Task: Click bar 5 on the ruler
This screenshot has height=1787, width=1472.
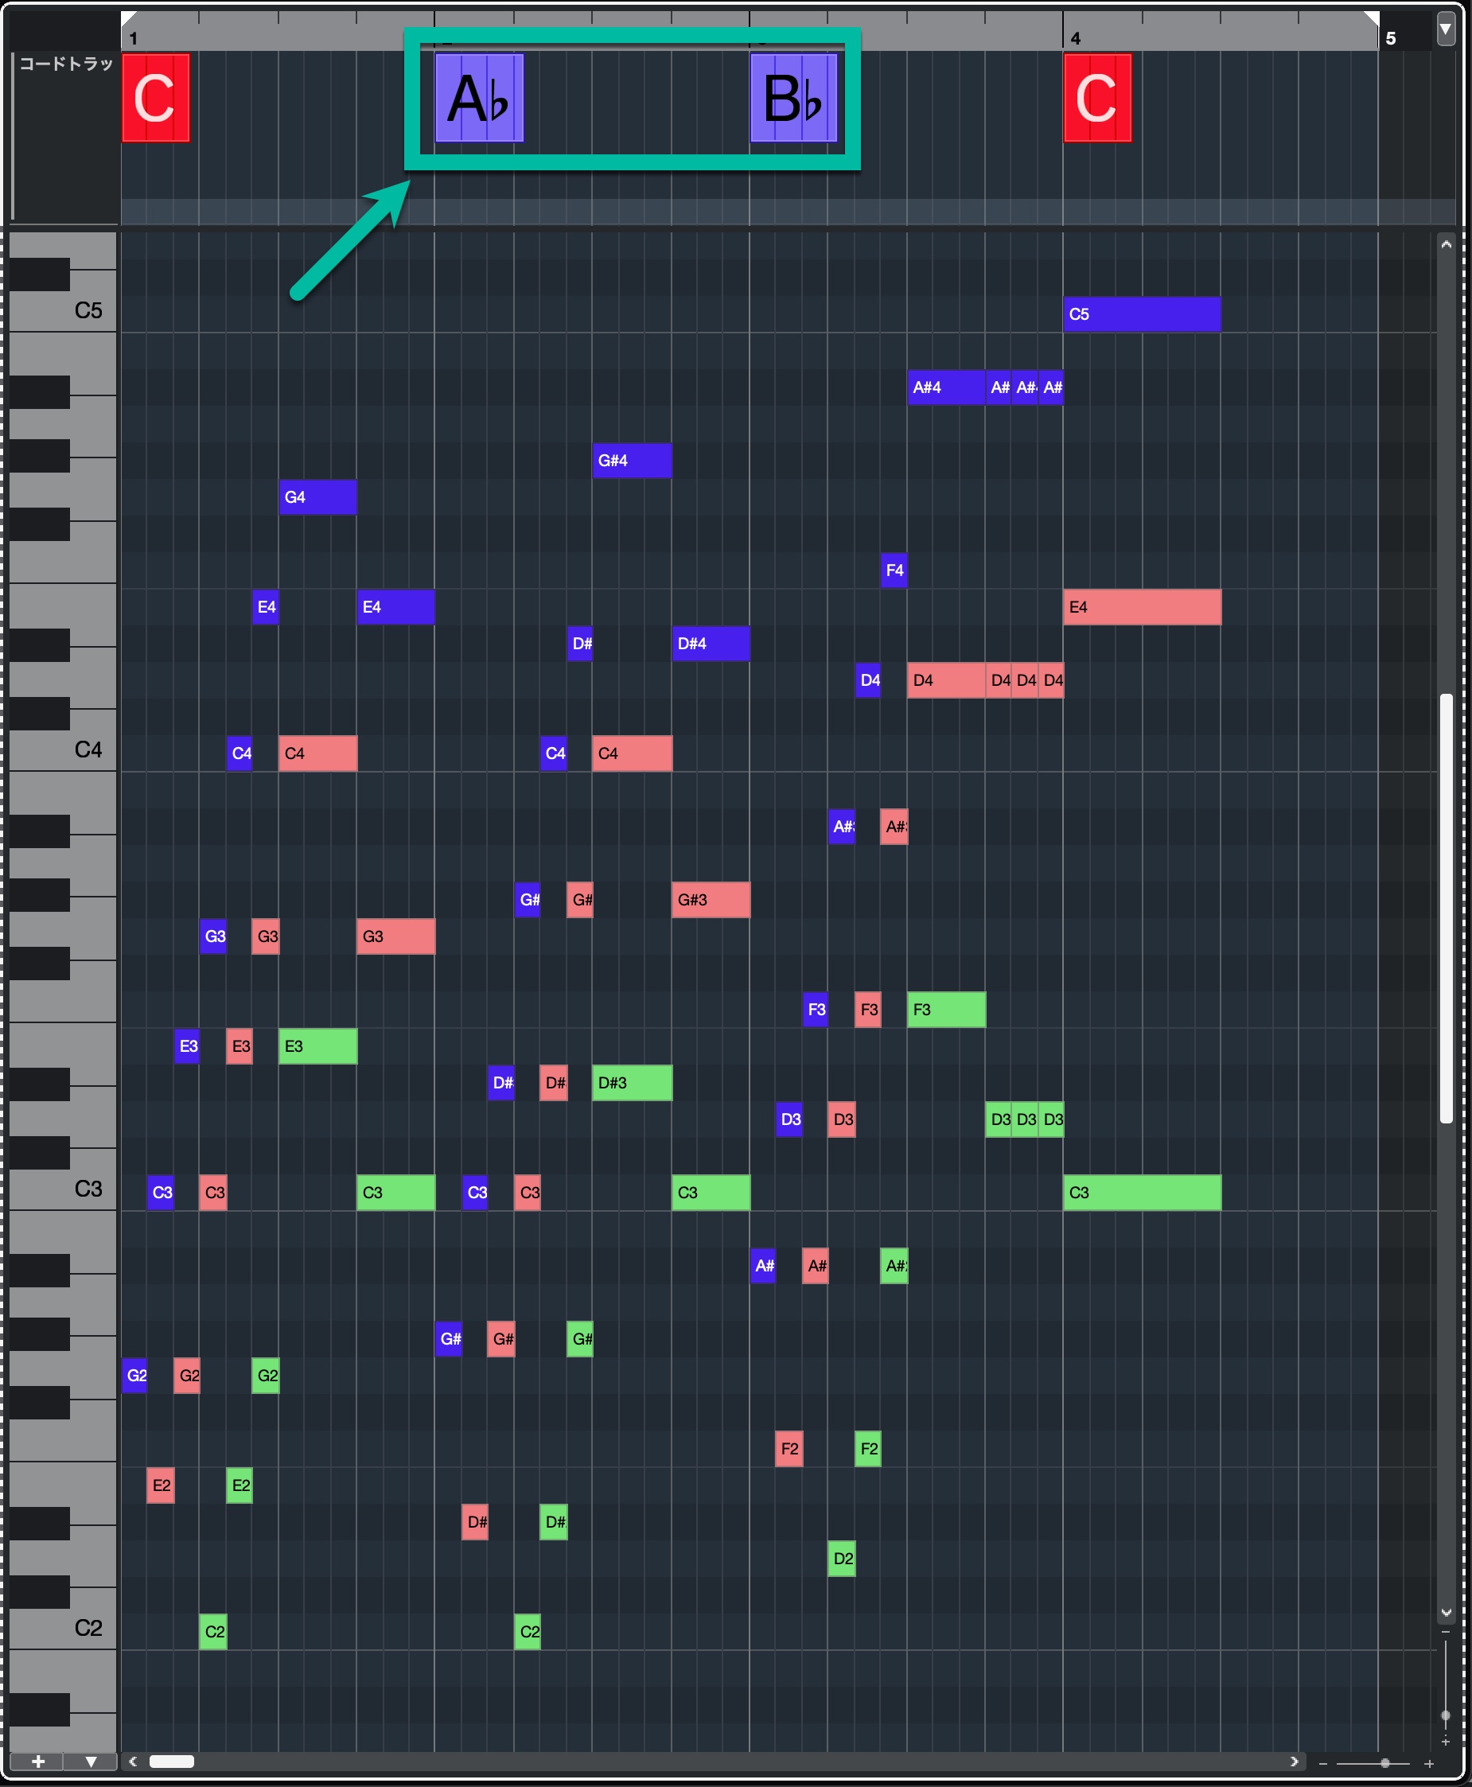Action: click(1391, 38)
